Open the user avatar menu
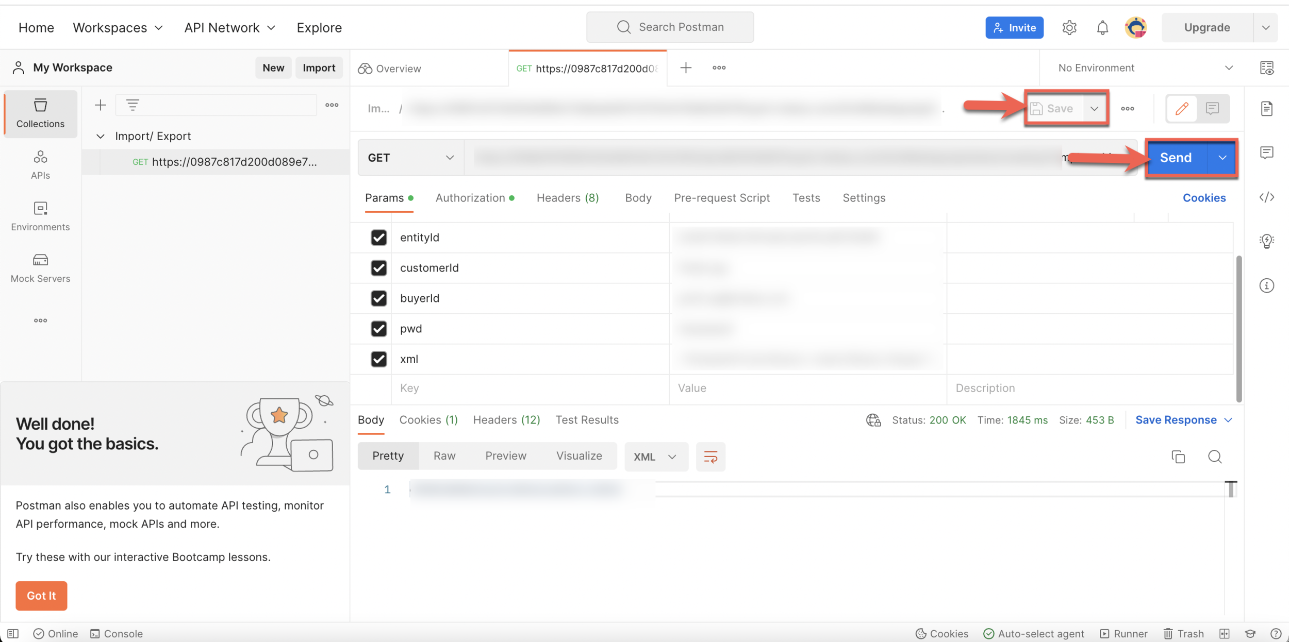The image size is (1289, 642). pos(1136,27)
